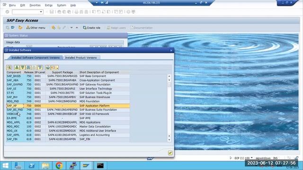Open Other menu
This screenshot has width=303, height=170.
[x=36, y=28]
